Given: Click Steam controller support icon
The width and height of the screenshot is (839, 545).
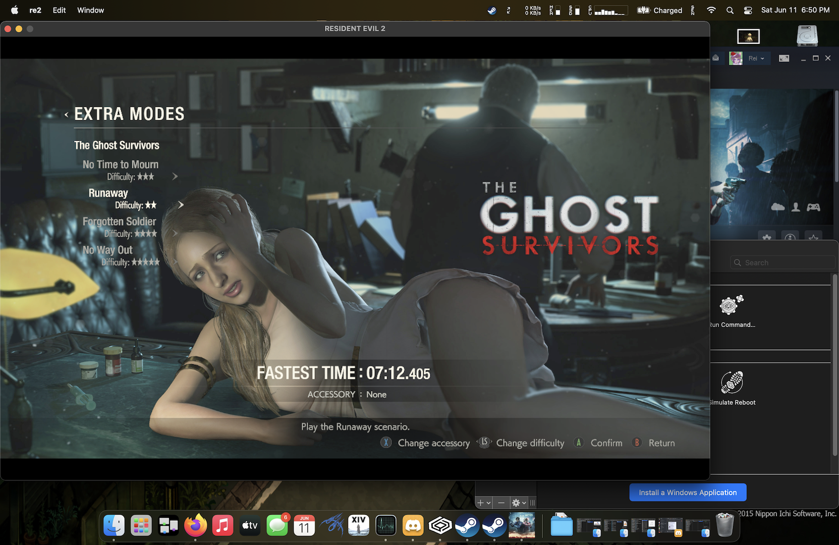Looking at the screenshot, I should (813, 207).
